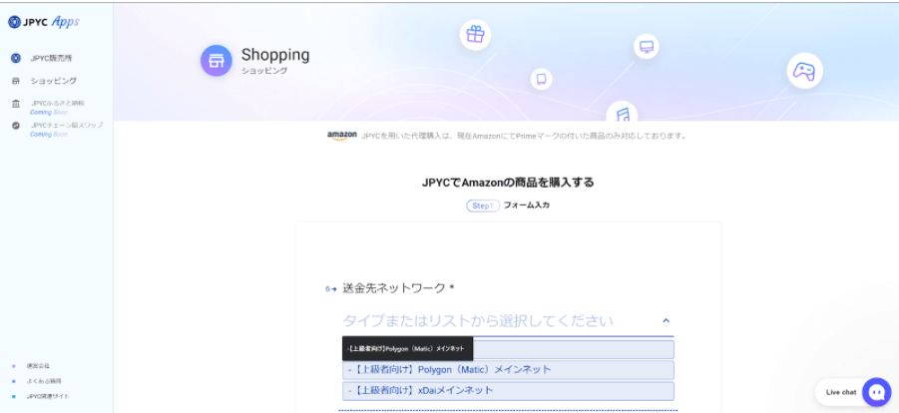899x413 pixels.
Task: Click JPYCふるさと納税 sidebar item
Action: pos(57,103)
